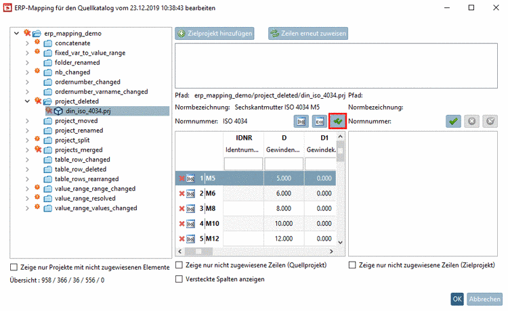The width and height of the screenshot is (508, 311).
Task: Expand the value_range_values_changed folder
Action: [27, 208]
